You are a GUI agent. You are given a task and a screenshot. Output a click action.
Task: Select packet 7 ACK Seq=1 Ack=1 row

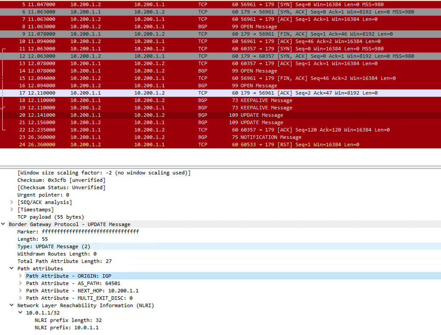pos(221,19)
